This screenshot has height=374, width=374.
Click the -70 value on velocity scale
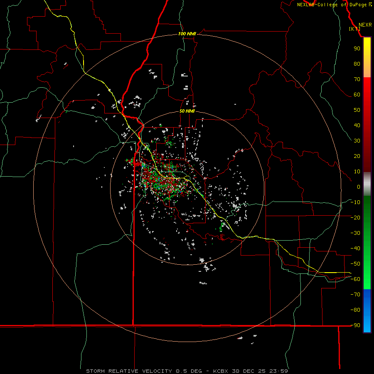coord(355,294)
